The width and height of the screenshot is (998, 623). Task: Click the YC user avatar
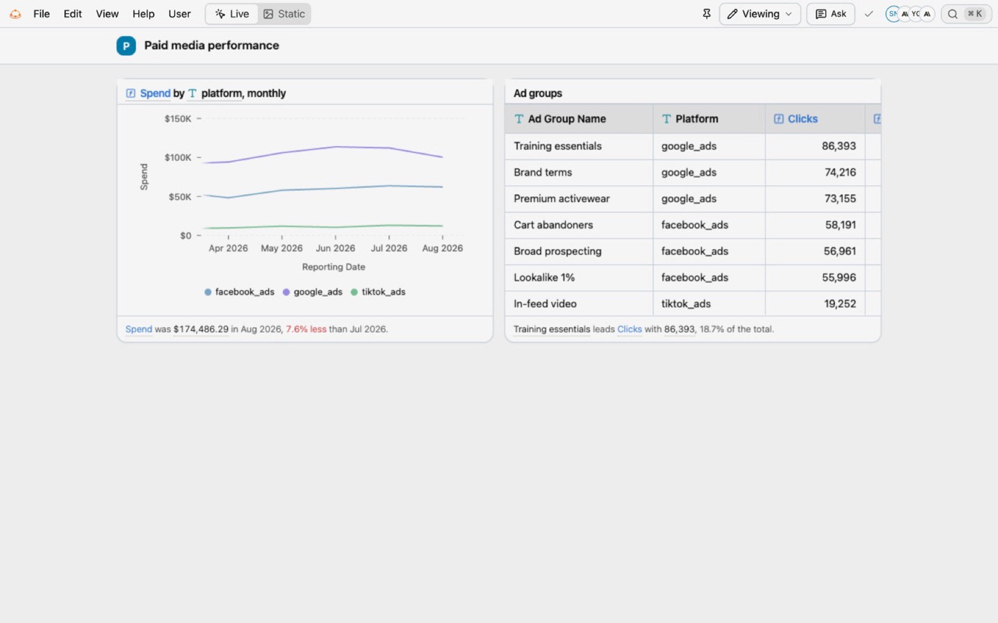(915, 14)
